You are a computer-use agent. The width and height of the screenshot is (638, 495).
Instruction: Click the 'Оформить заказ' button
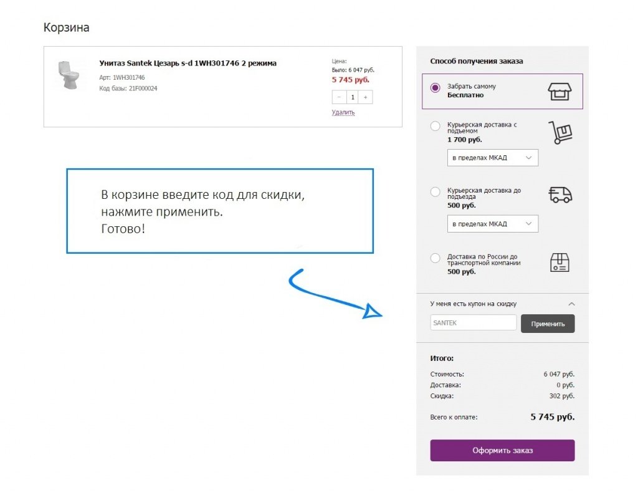(503, 450)
